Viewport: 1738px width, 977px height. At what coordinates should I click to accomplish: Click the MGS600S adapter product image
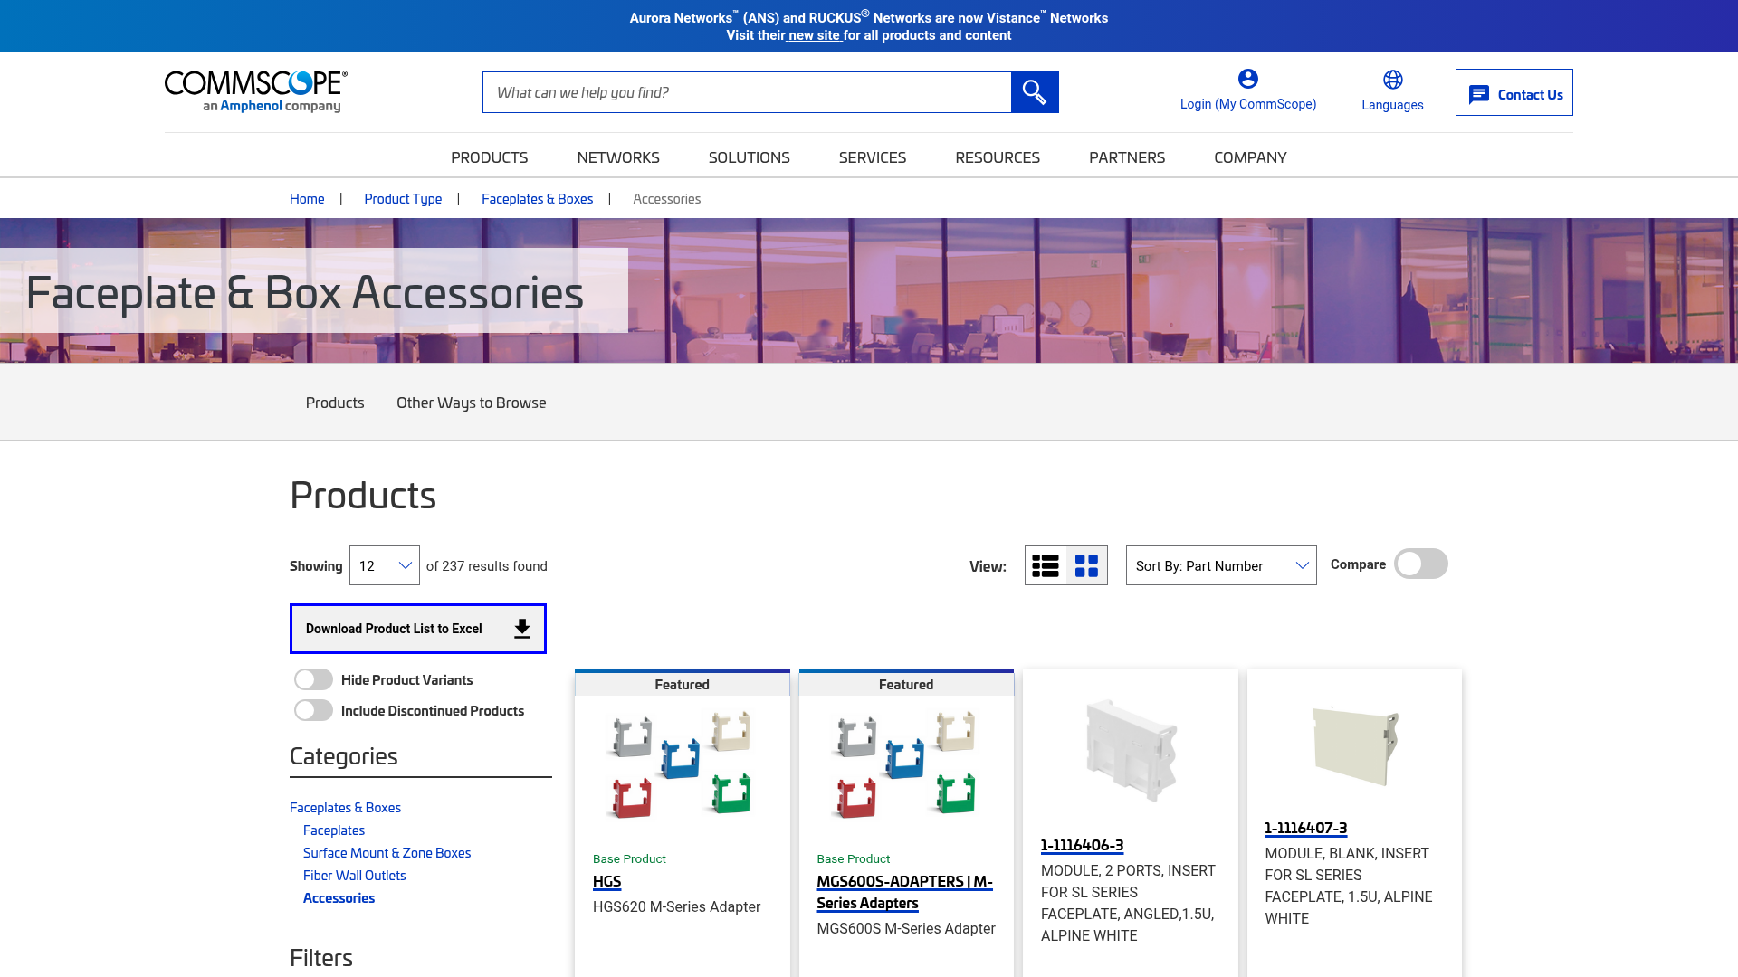(x=906, y=765)
